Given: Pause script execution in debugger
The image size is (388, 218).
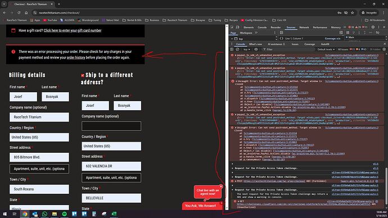Looking at the screenshot, I should [348, 33].
